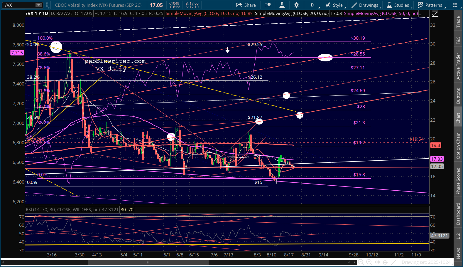This screenshot has height=267, width=463.
Task: Open the Active Trader side tab
Action: 458,66
